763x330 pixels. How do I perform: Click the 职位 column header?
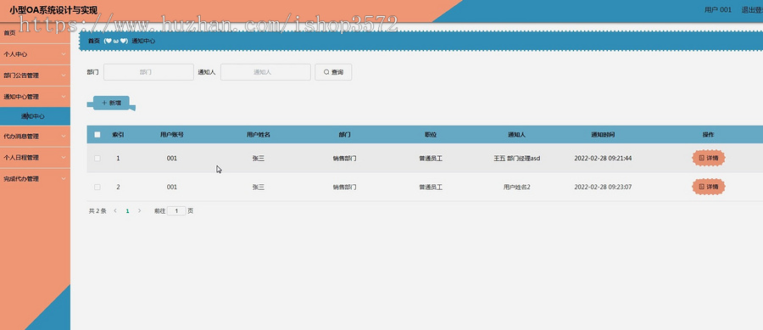[x=431, y=134]
